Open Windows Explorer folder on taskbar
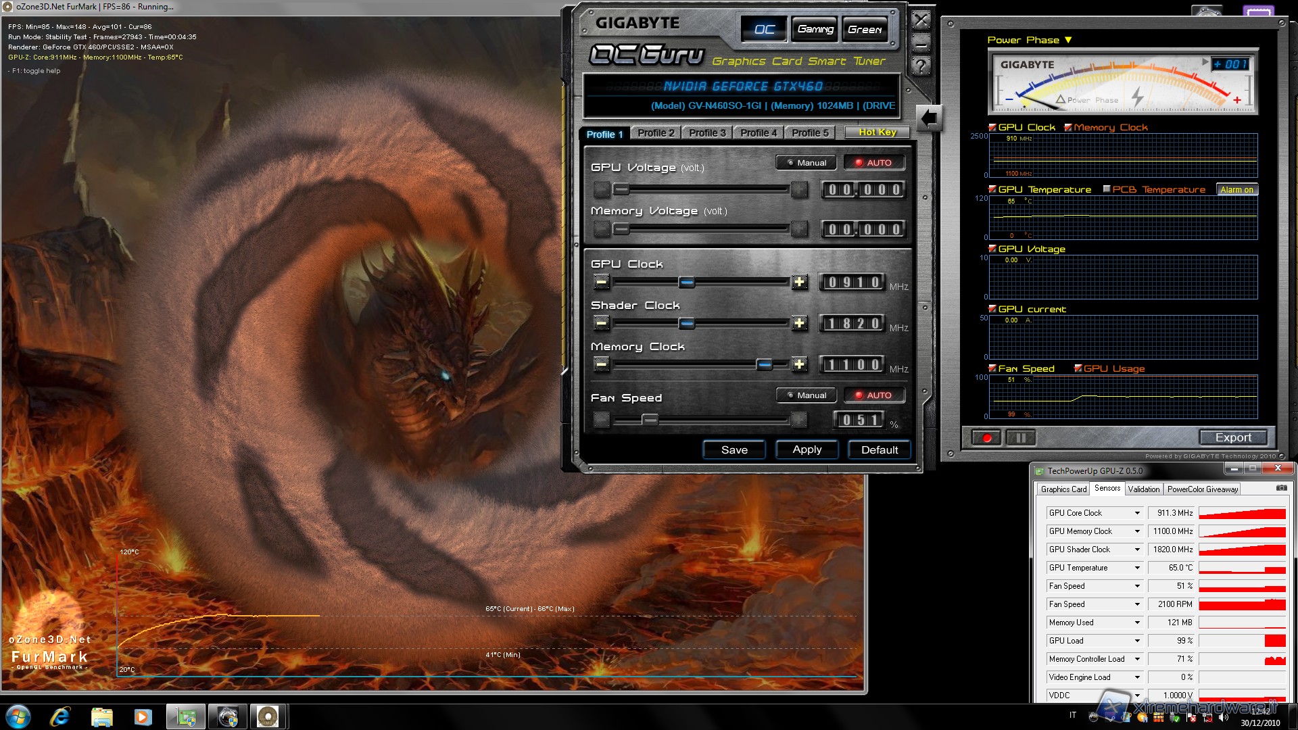 tap(102, 716)
